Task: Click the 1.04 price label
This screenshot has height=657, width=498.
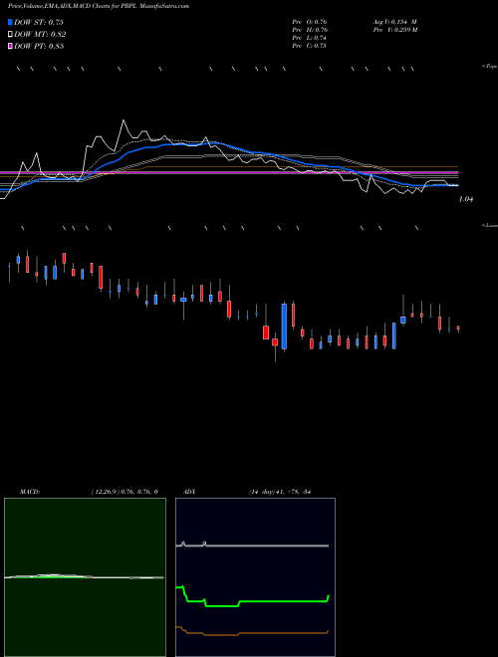Action: 466,199
